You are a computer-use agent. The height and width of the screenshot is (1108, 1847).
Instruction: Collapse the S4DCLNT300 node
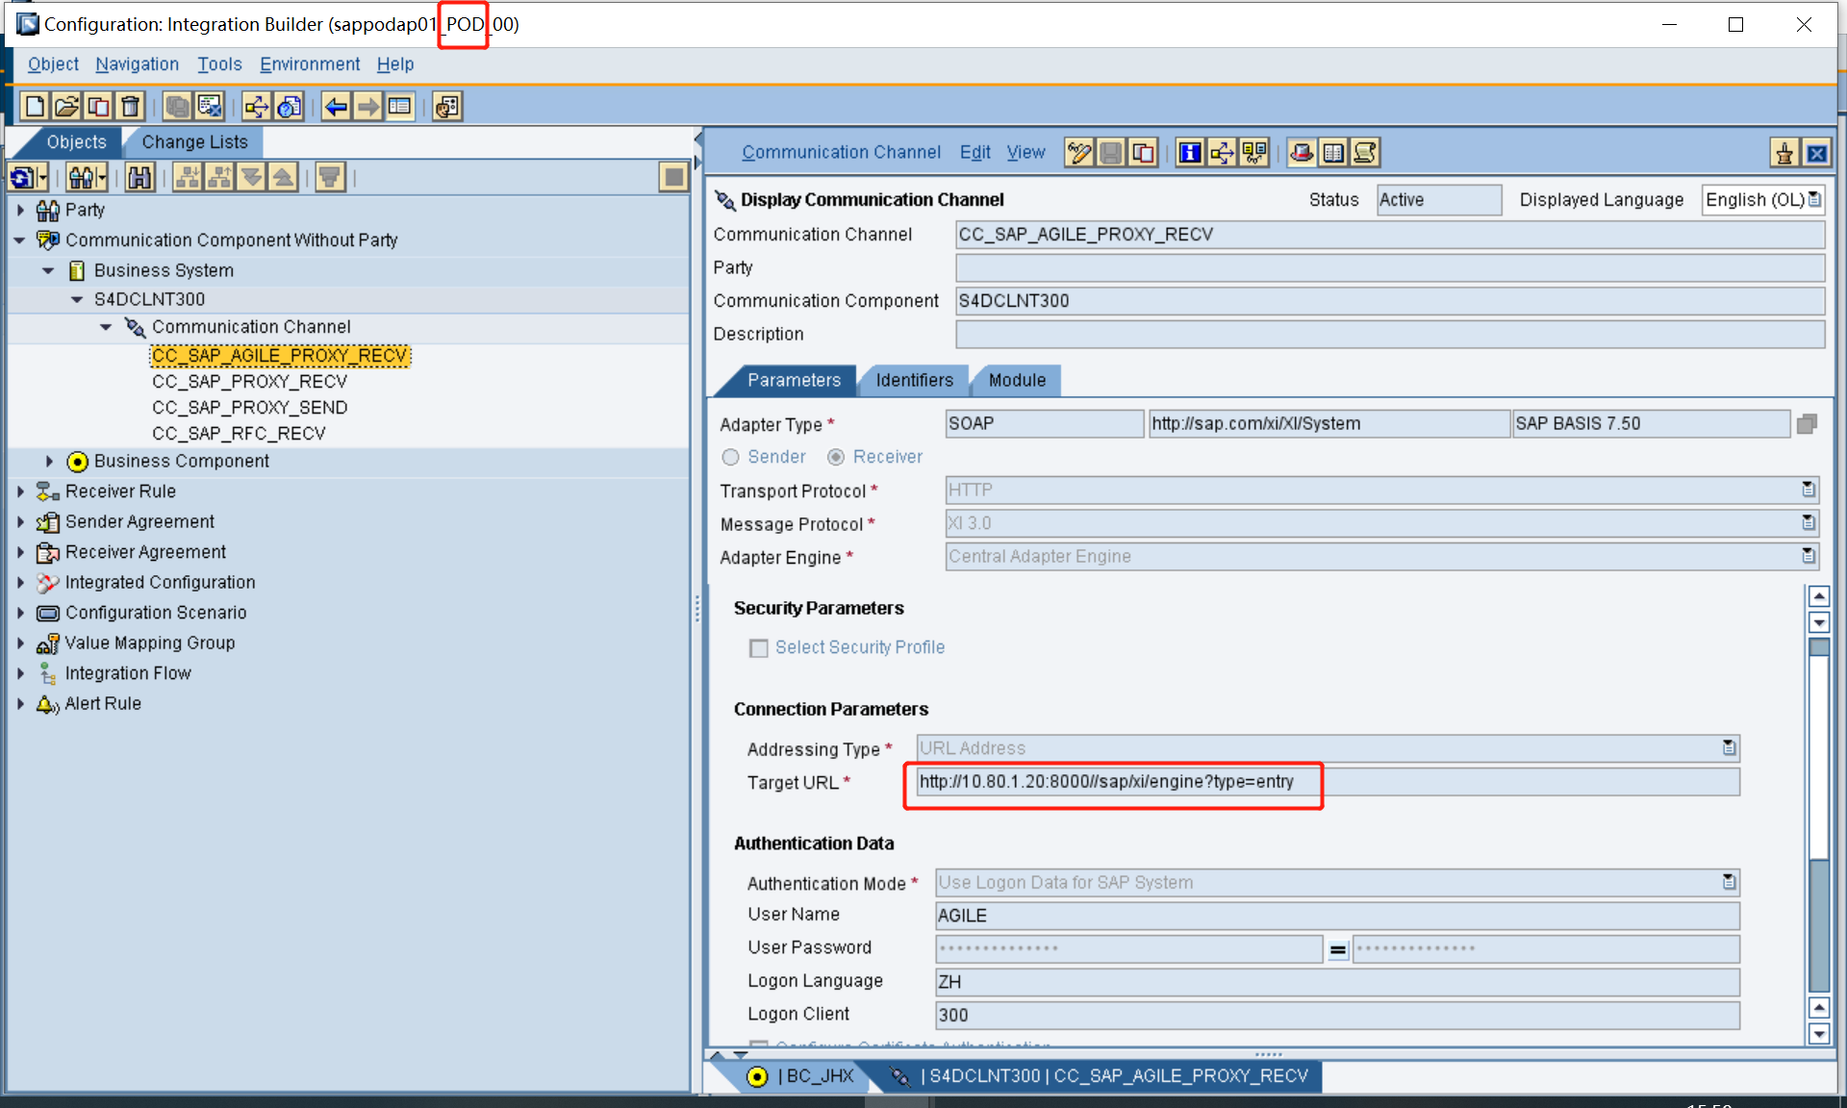pos(77,300)
